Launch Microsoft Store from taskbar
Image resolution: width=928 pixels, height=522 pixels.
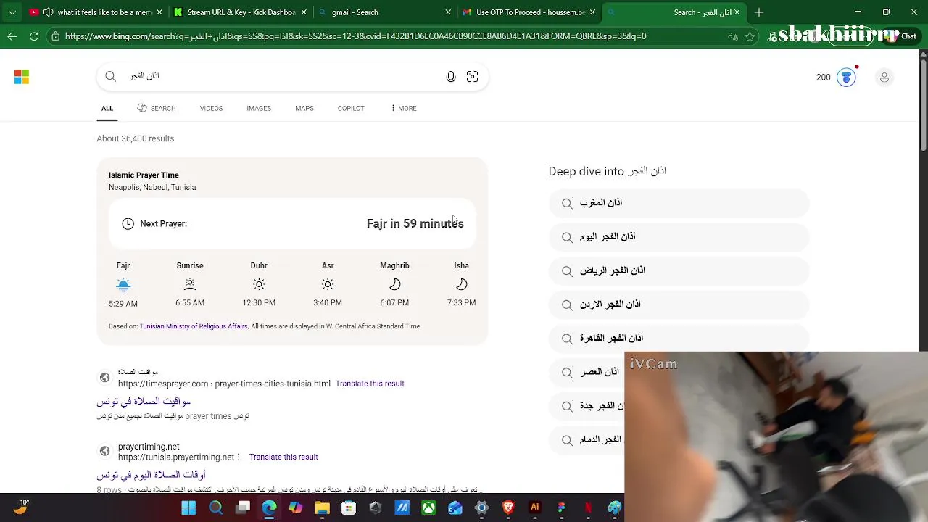point(349,507)
